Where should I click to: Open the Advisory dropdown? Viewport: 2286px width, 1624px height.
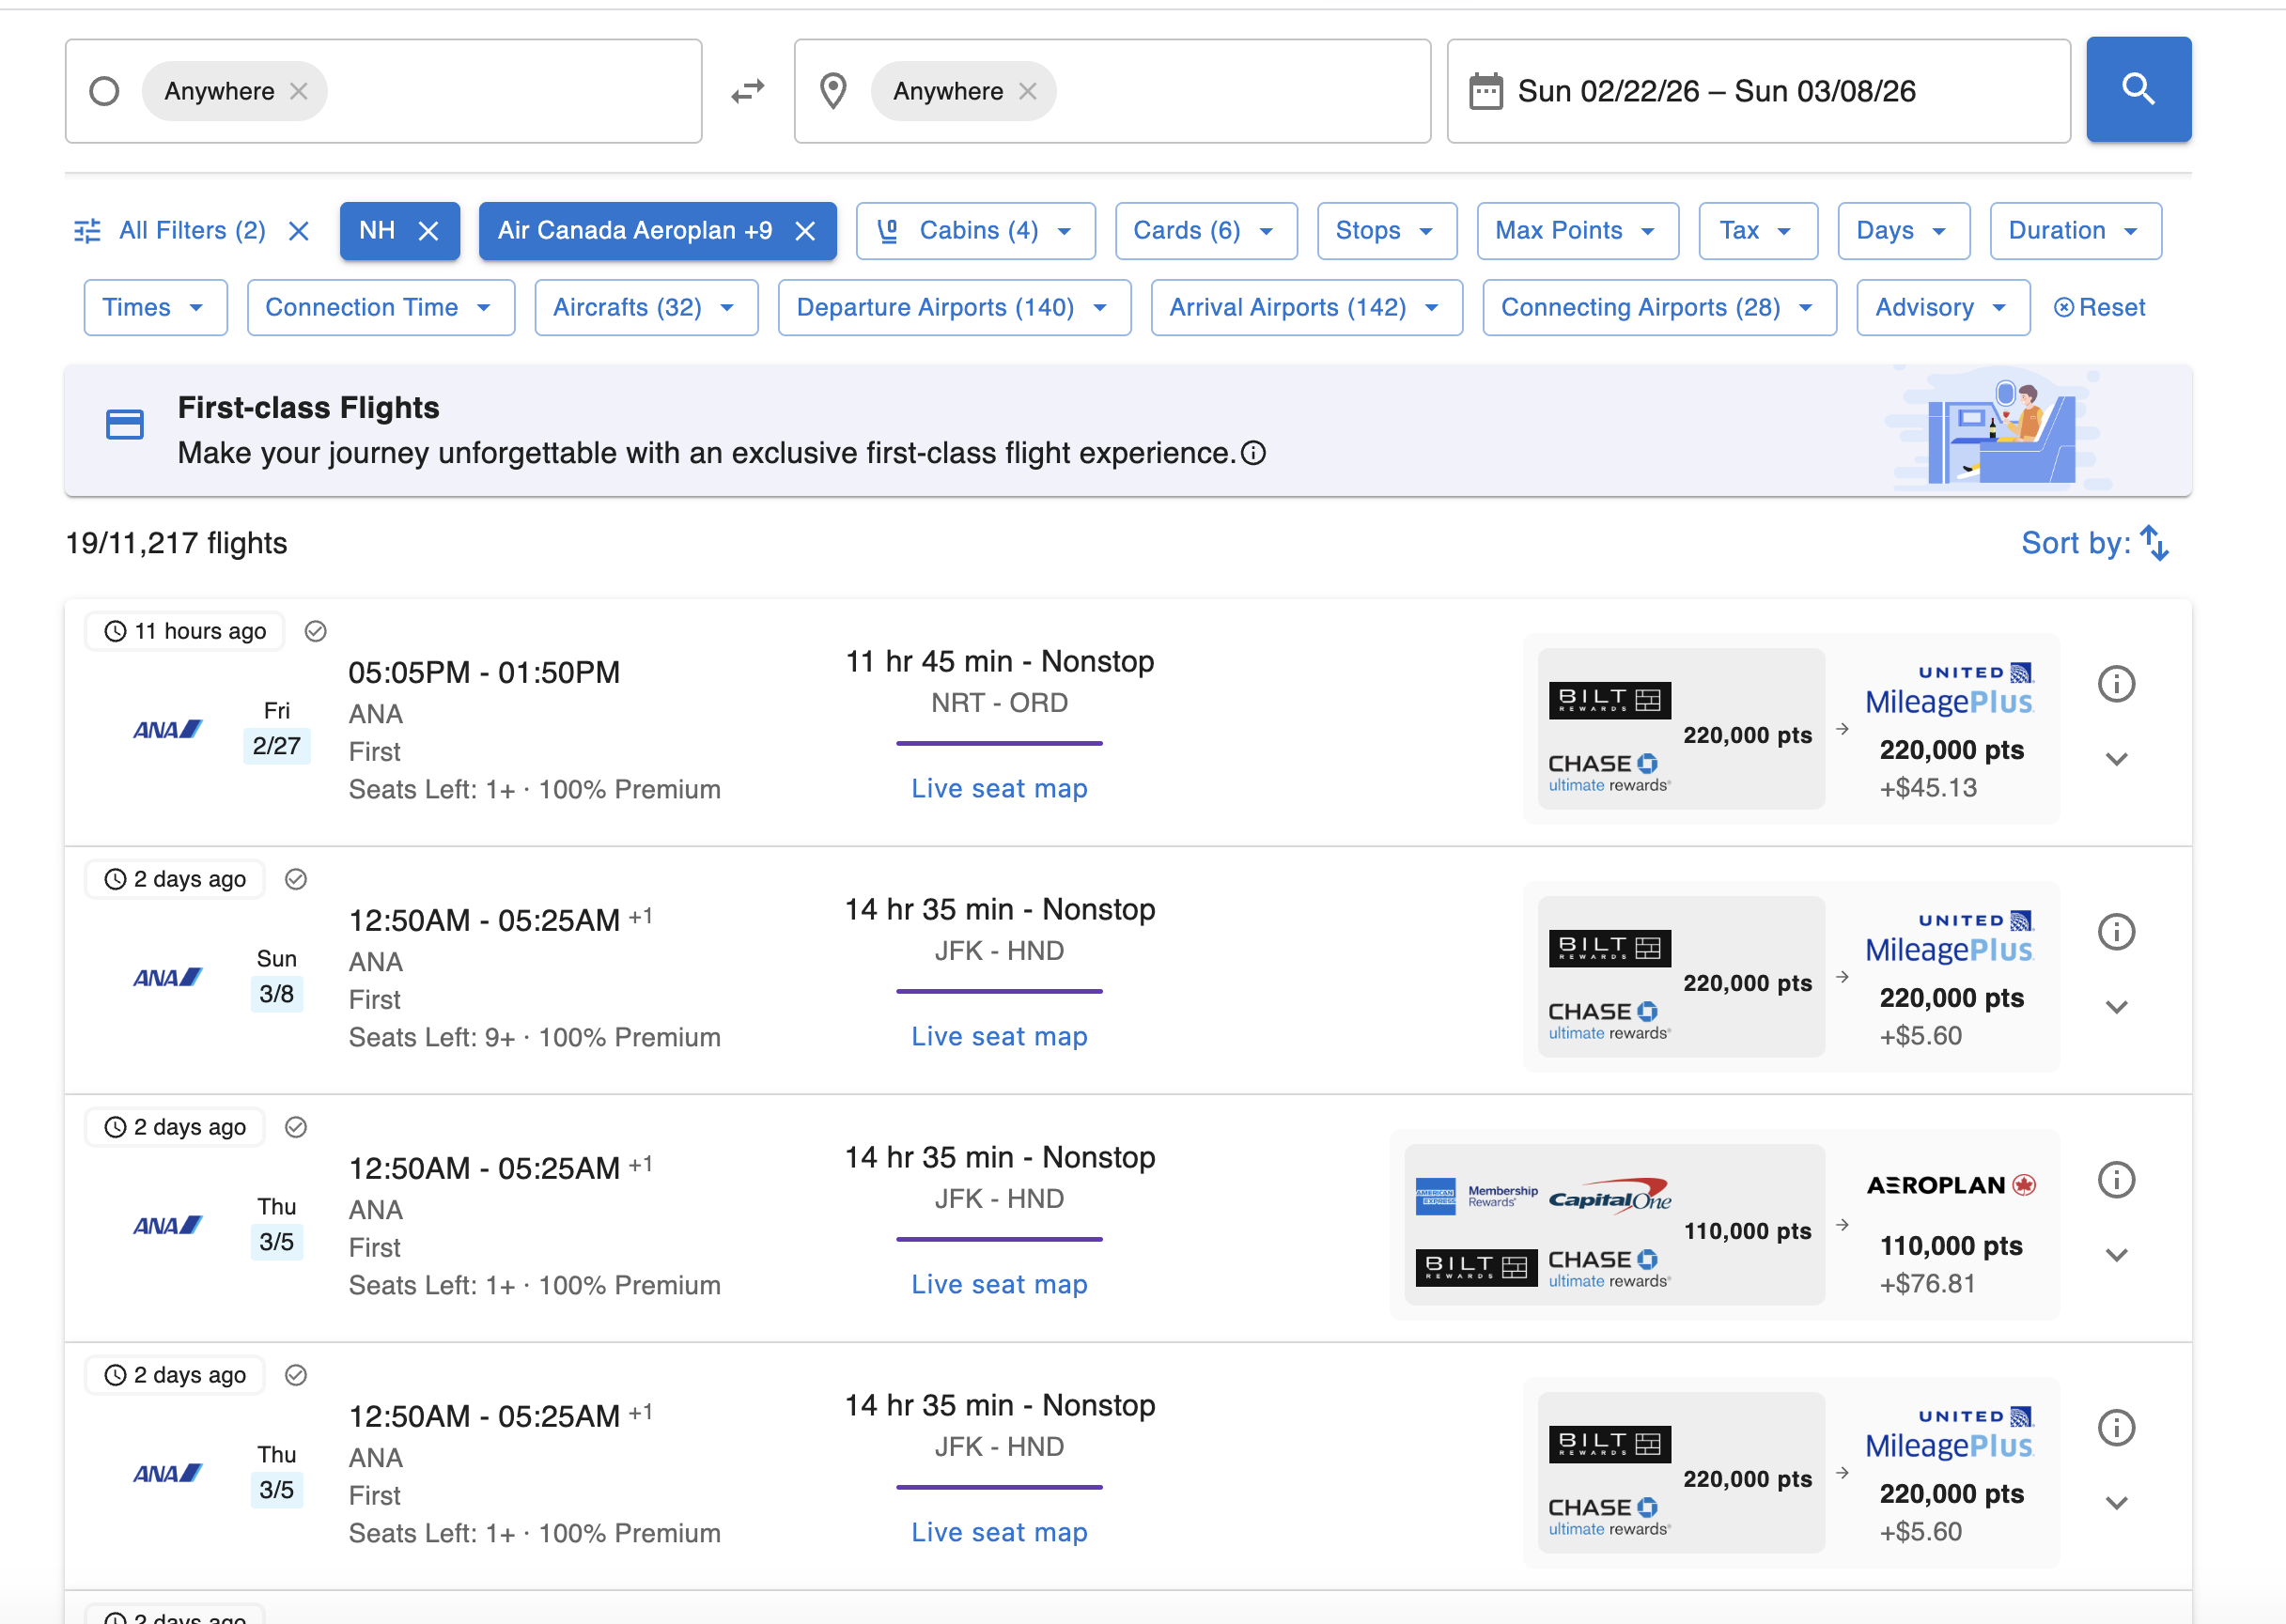(x=1942, y=307)
